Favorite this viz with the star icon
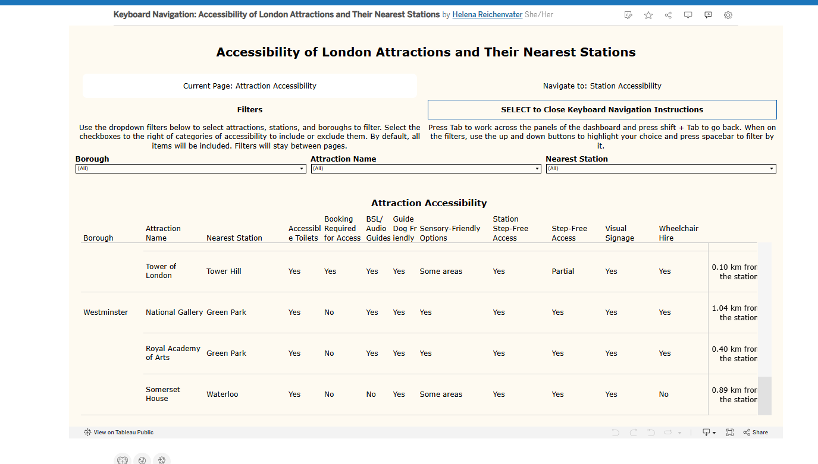 pos(648,15)
